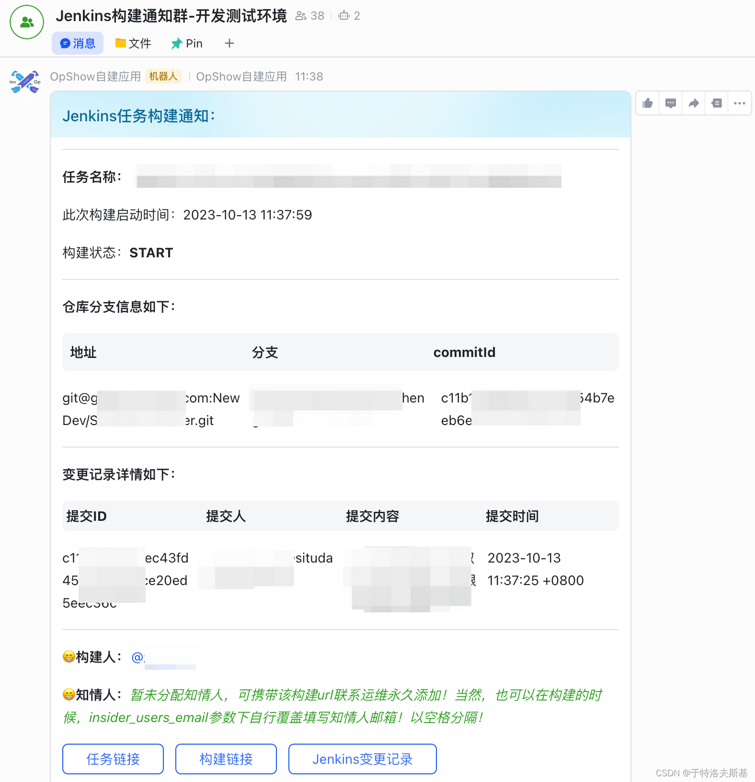Click the OpShow自建应用 sender name
Image resolution: width=755 pixels, height=782 pixels.
(x=95, y=77)
